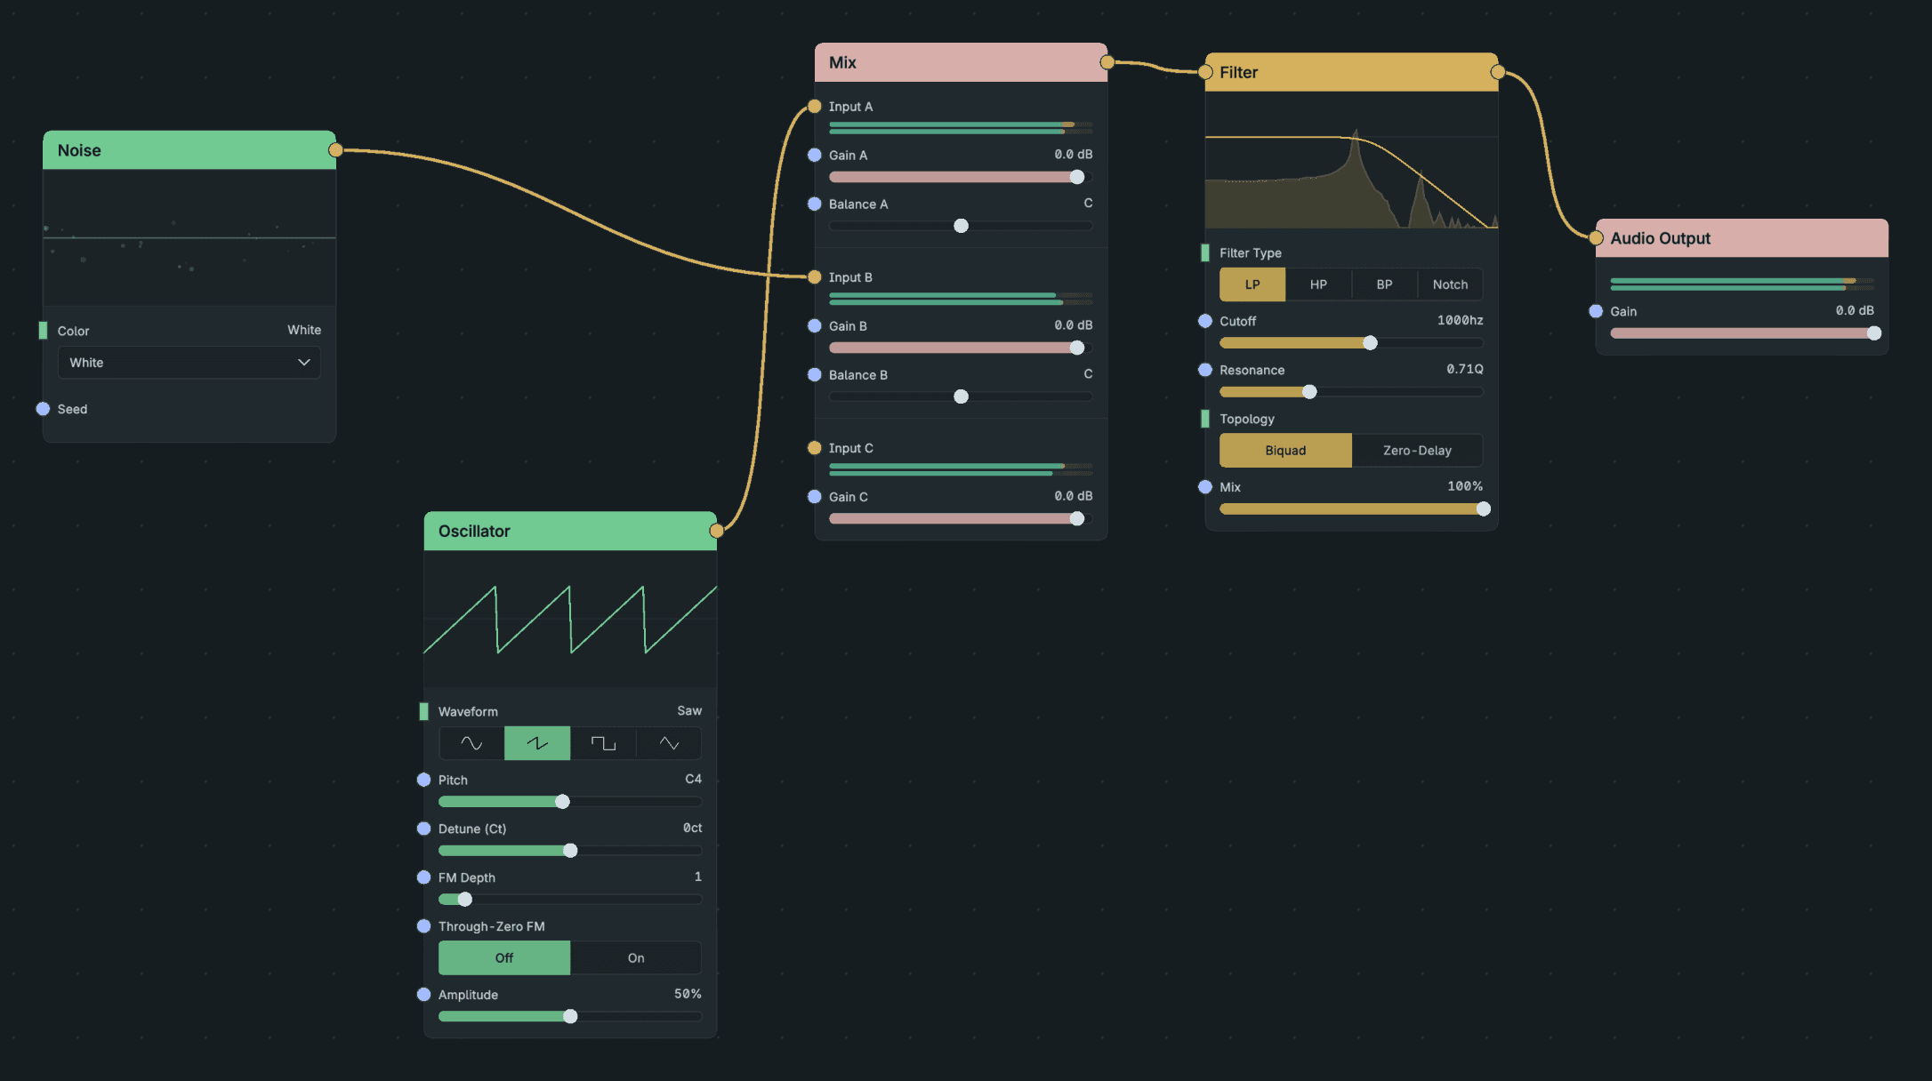The height and width of the screenshot is (1081, 1932).
Task: Adjust the Oscillator Amplitude slider
Action: click(570, 1016)
